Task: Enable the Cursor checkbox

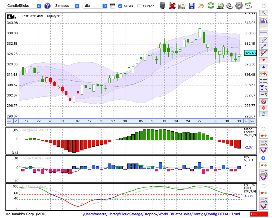Action: coord(139,6)
